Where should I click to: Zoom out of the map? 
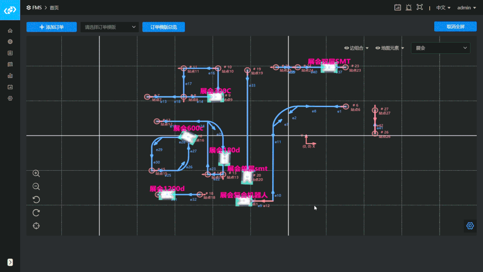36,186
